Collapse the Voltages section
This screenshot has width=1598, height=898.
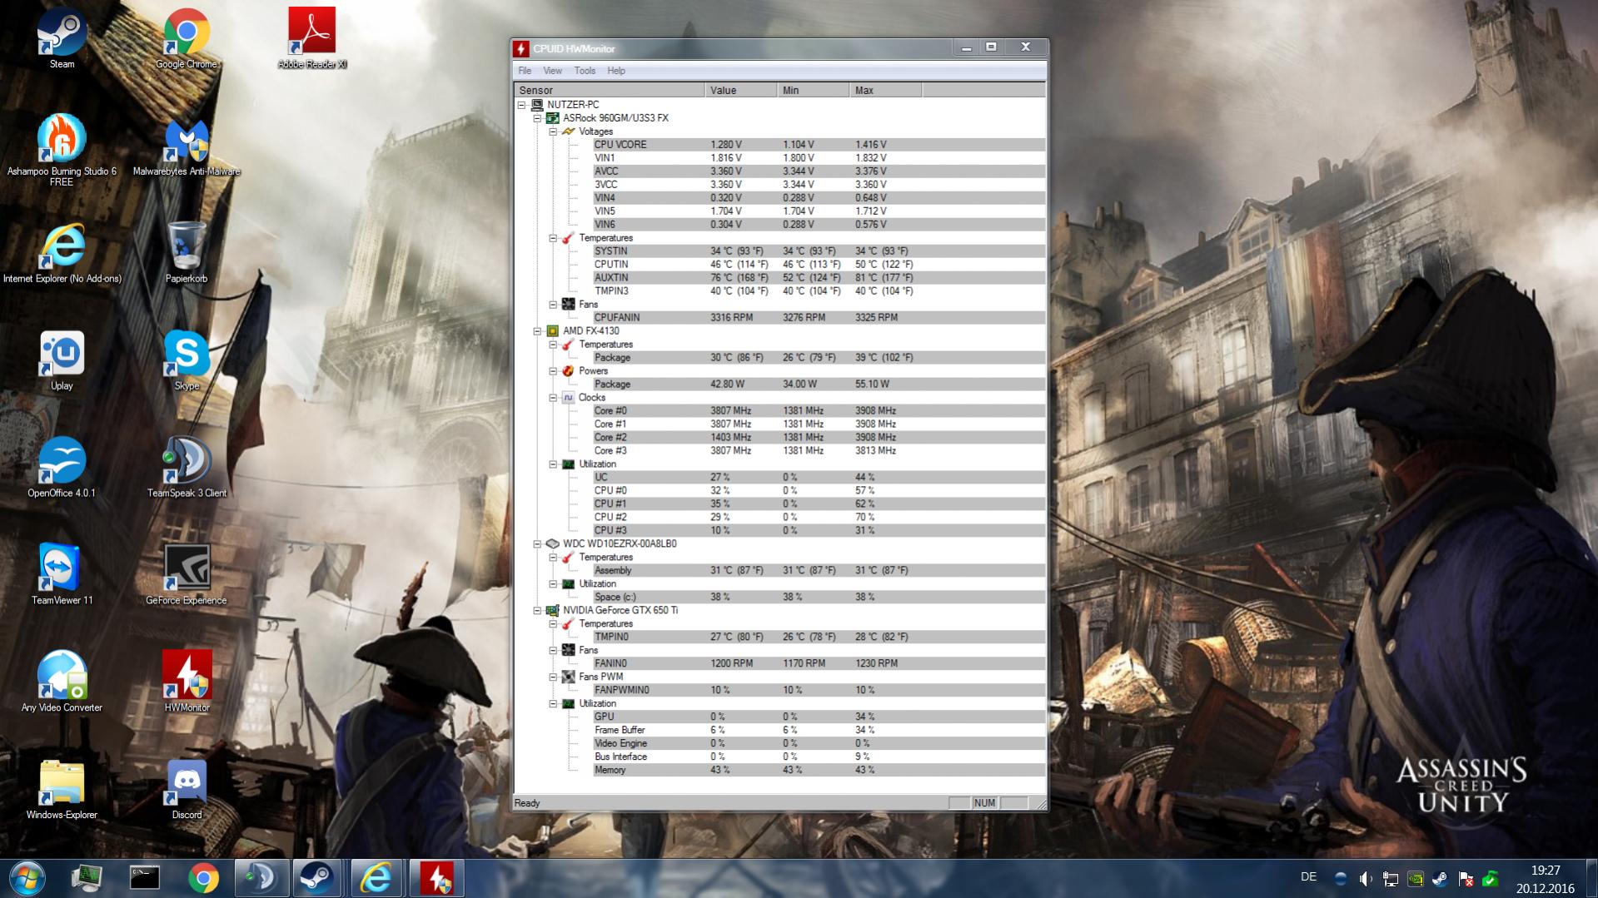click(x=552, y=131)
